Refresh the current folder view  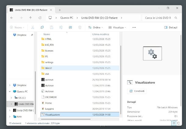click(40, 18)
